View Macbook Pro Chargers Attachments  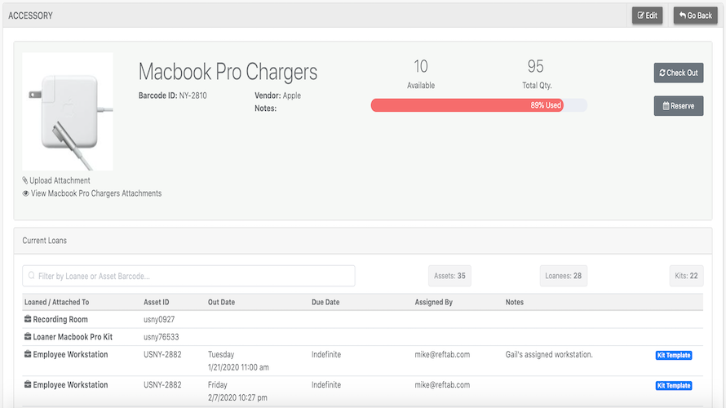(92, 193)
